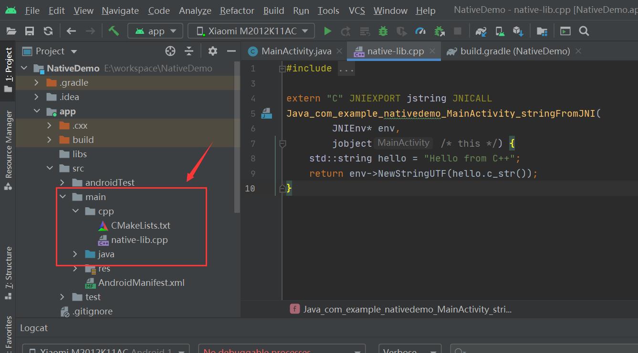Close the MainActivity.java tab
The image size is (638, 353).
340,51
